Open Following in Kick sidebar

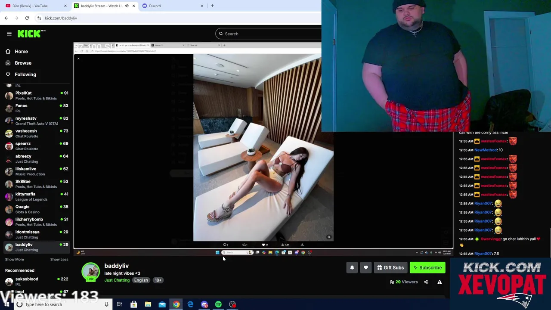[25, 74]
